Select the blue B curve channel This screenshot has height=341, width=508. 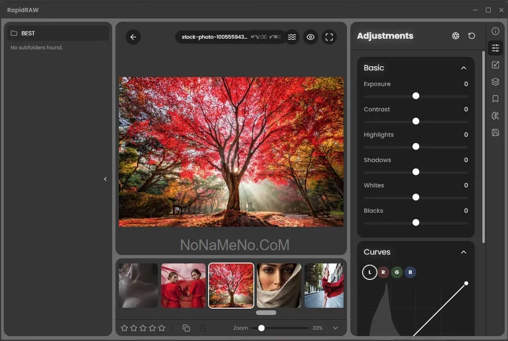tap(411, 273)
